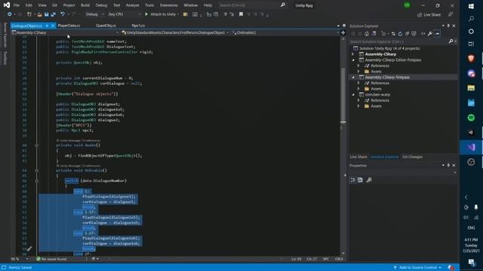Screen dimensions: 483x271
Task: Click the screwdriver quick actions icon in margin
Action: (29, 248)
